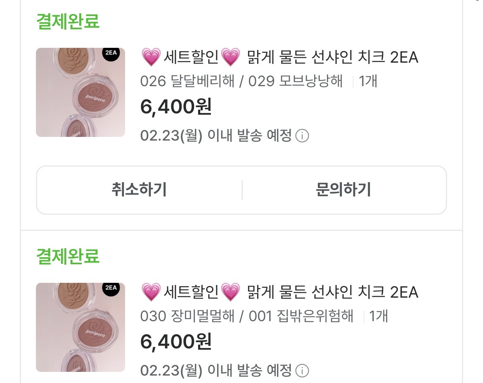Screen dimensions: 483x383
Task: Select the option text 026 달달베리해 / 029 모브낭낭해
Action: (241, 81)
